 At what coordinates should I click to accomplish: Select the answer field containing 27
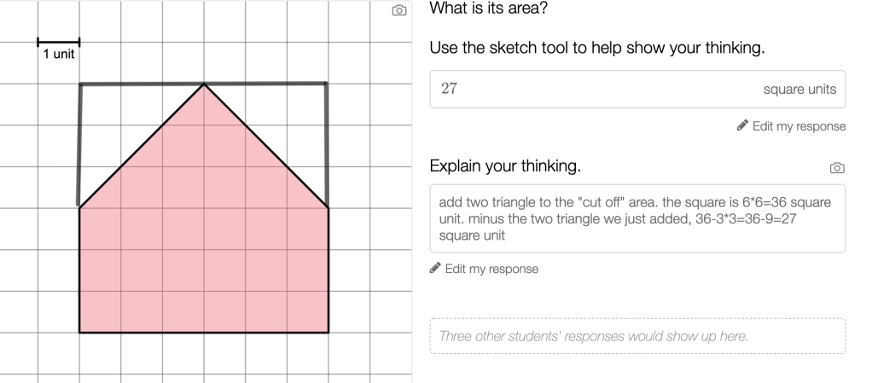[x=597, y=90]
